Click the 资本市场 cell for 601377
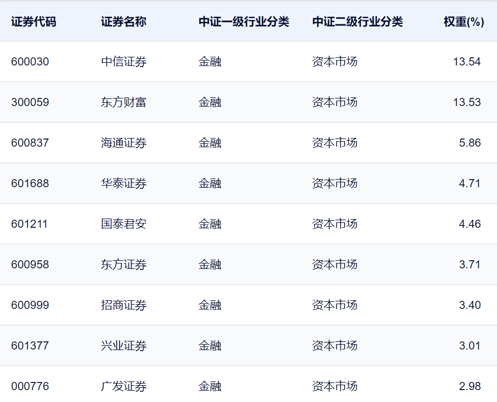 pyautogui.click(x=335, y=345)
